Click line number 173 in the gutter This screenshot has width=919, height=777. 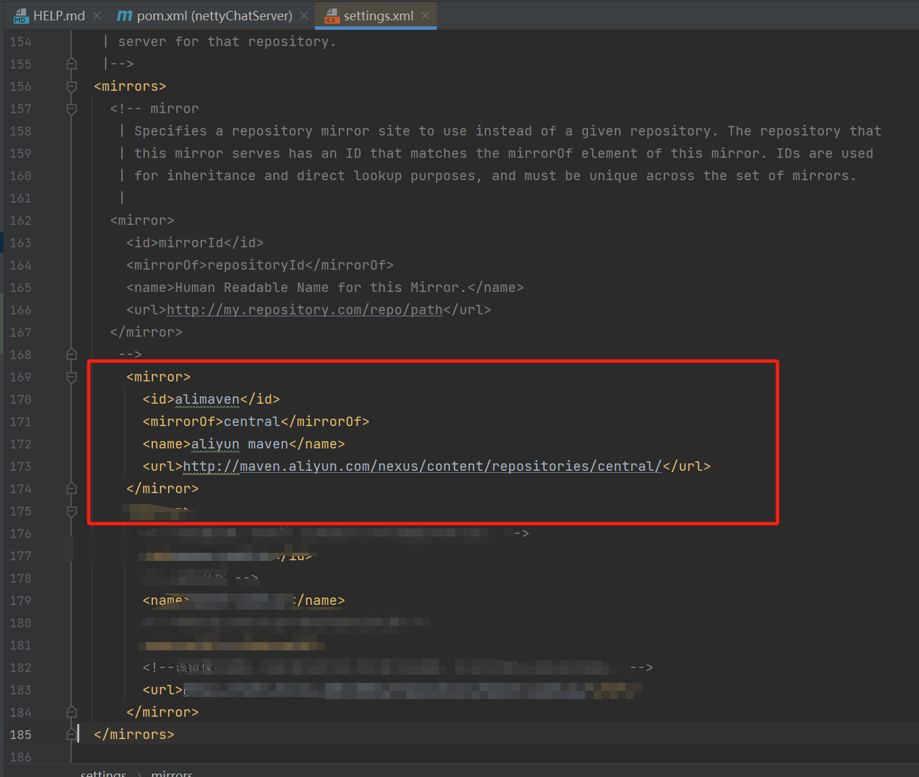pos(20,466)
